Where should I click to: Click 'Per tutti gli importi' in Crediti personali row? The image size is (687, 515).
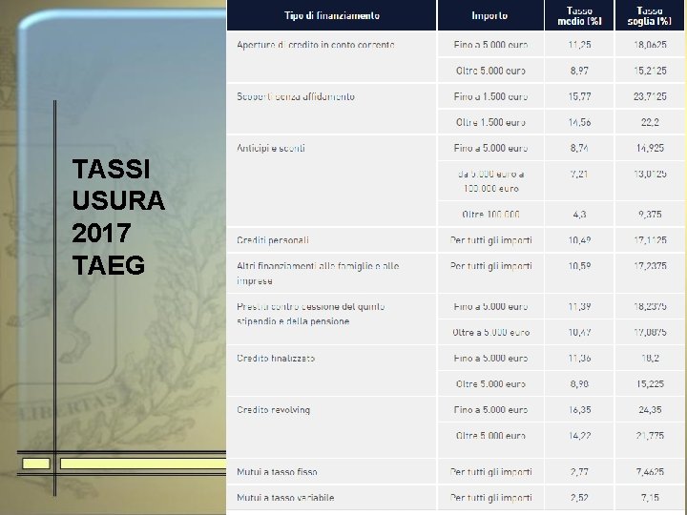tap(490, 240)
